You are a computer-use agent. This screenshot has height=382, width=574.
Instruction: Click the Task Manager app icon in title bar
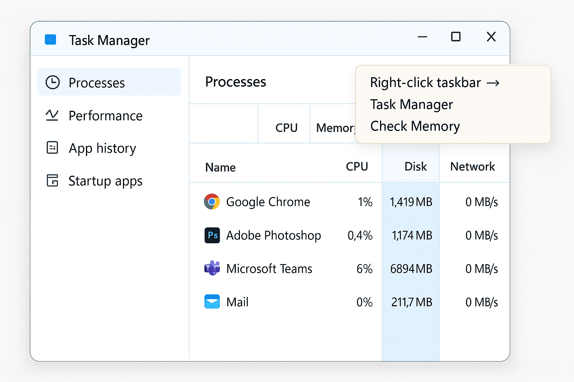(50, 40)
